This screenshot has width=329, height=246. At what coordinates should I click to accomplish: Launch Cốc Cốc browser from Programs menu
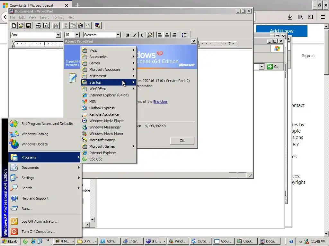click(109, 159)
